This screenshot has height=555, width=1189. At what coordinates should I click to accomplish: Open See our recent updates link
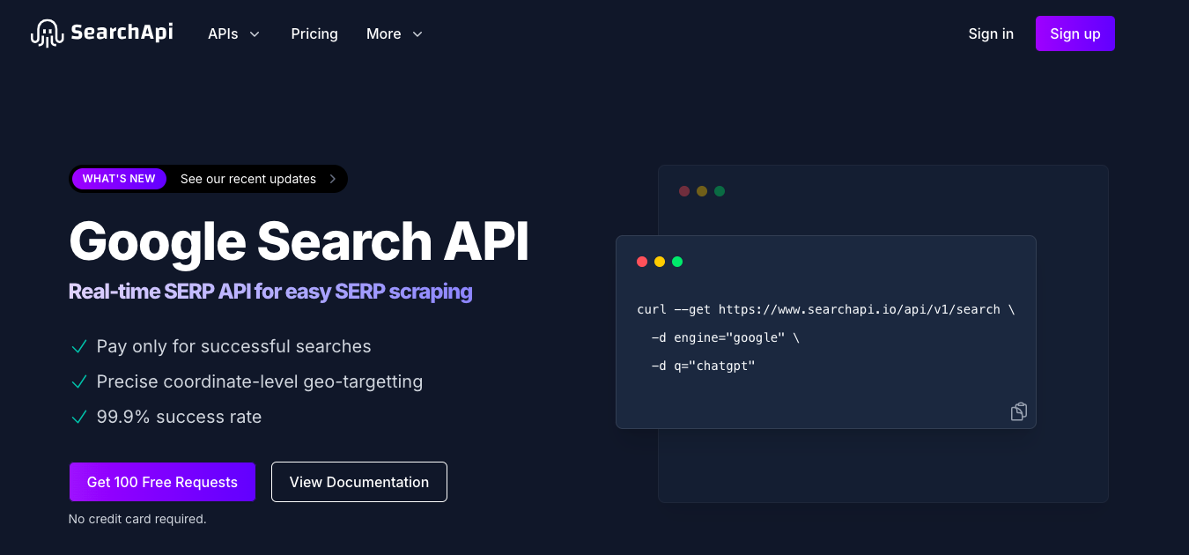point(248,179)
